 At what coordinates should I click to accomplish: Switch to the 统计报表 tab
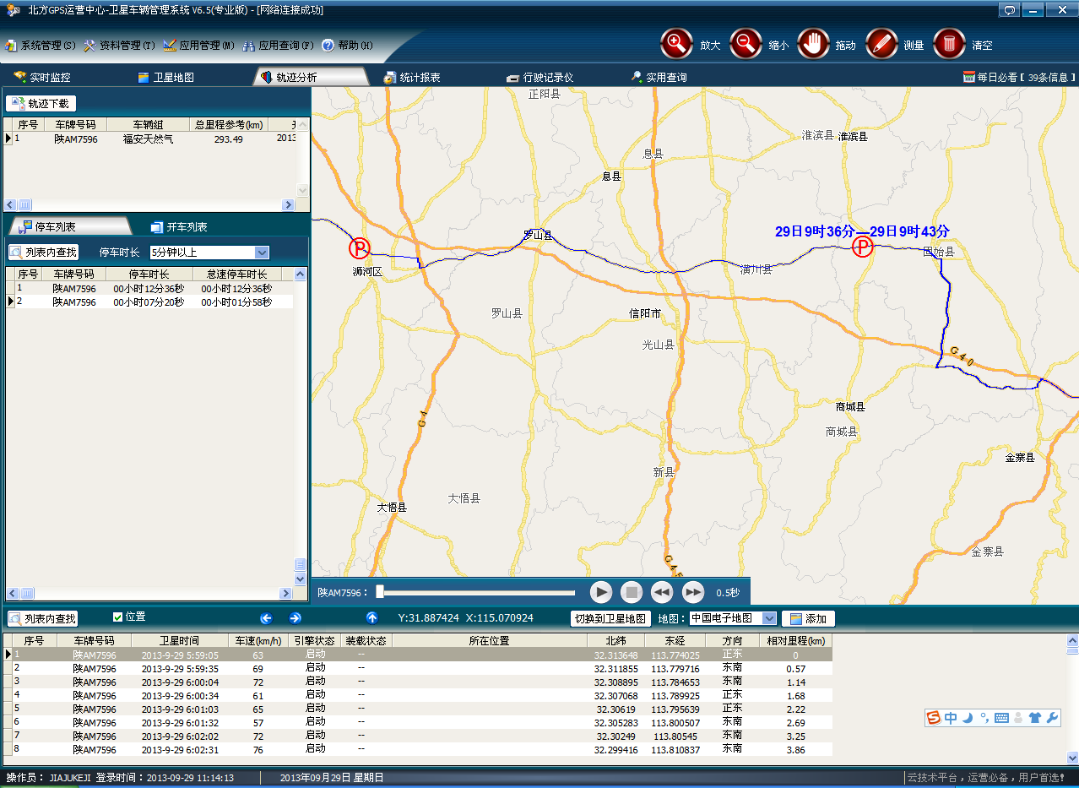(412, 78)
